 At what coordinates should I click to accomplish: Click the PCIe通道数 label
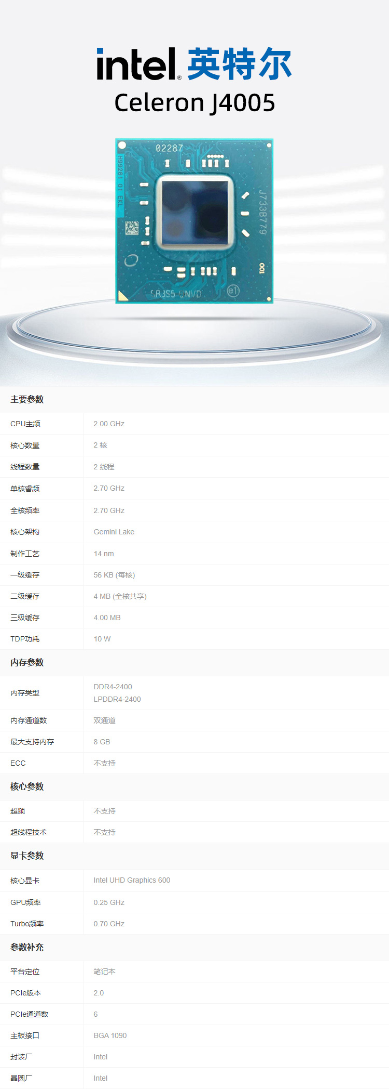coord(29,1014)
